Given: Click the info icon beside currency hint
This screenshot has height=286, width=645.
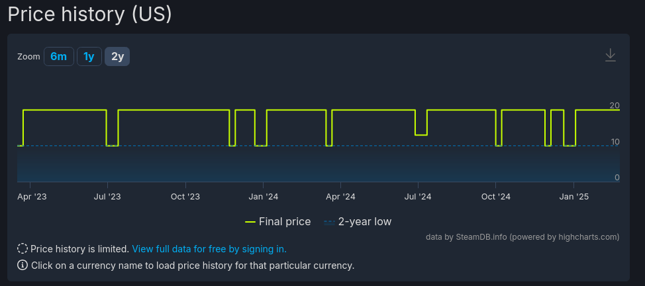Looking at the screenshot, I should (23, 266).
